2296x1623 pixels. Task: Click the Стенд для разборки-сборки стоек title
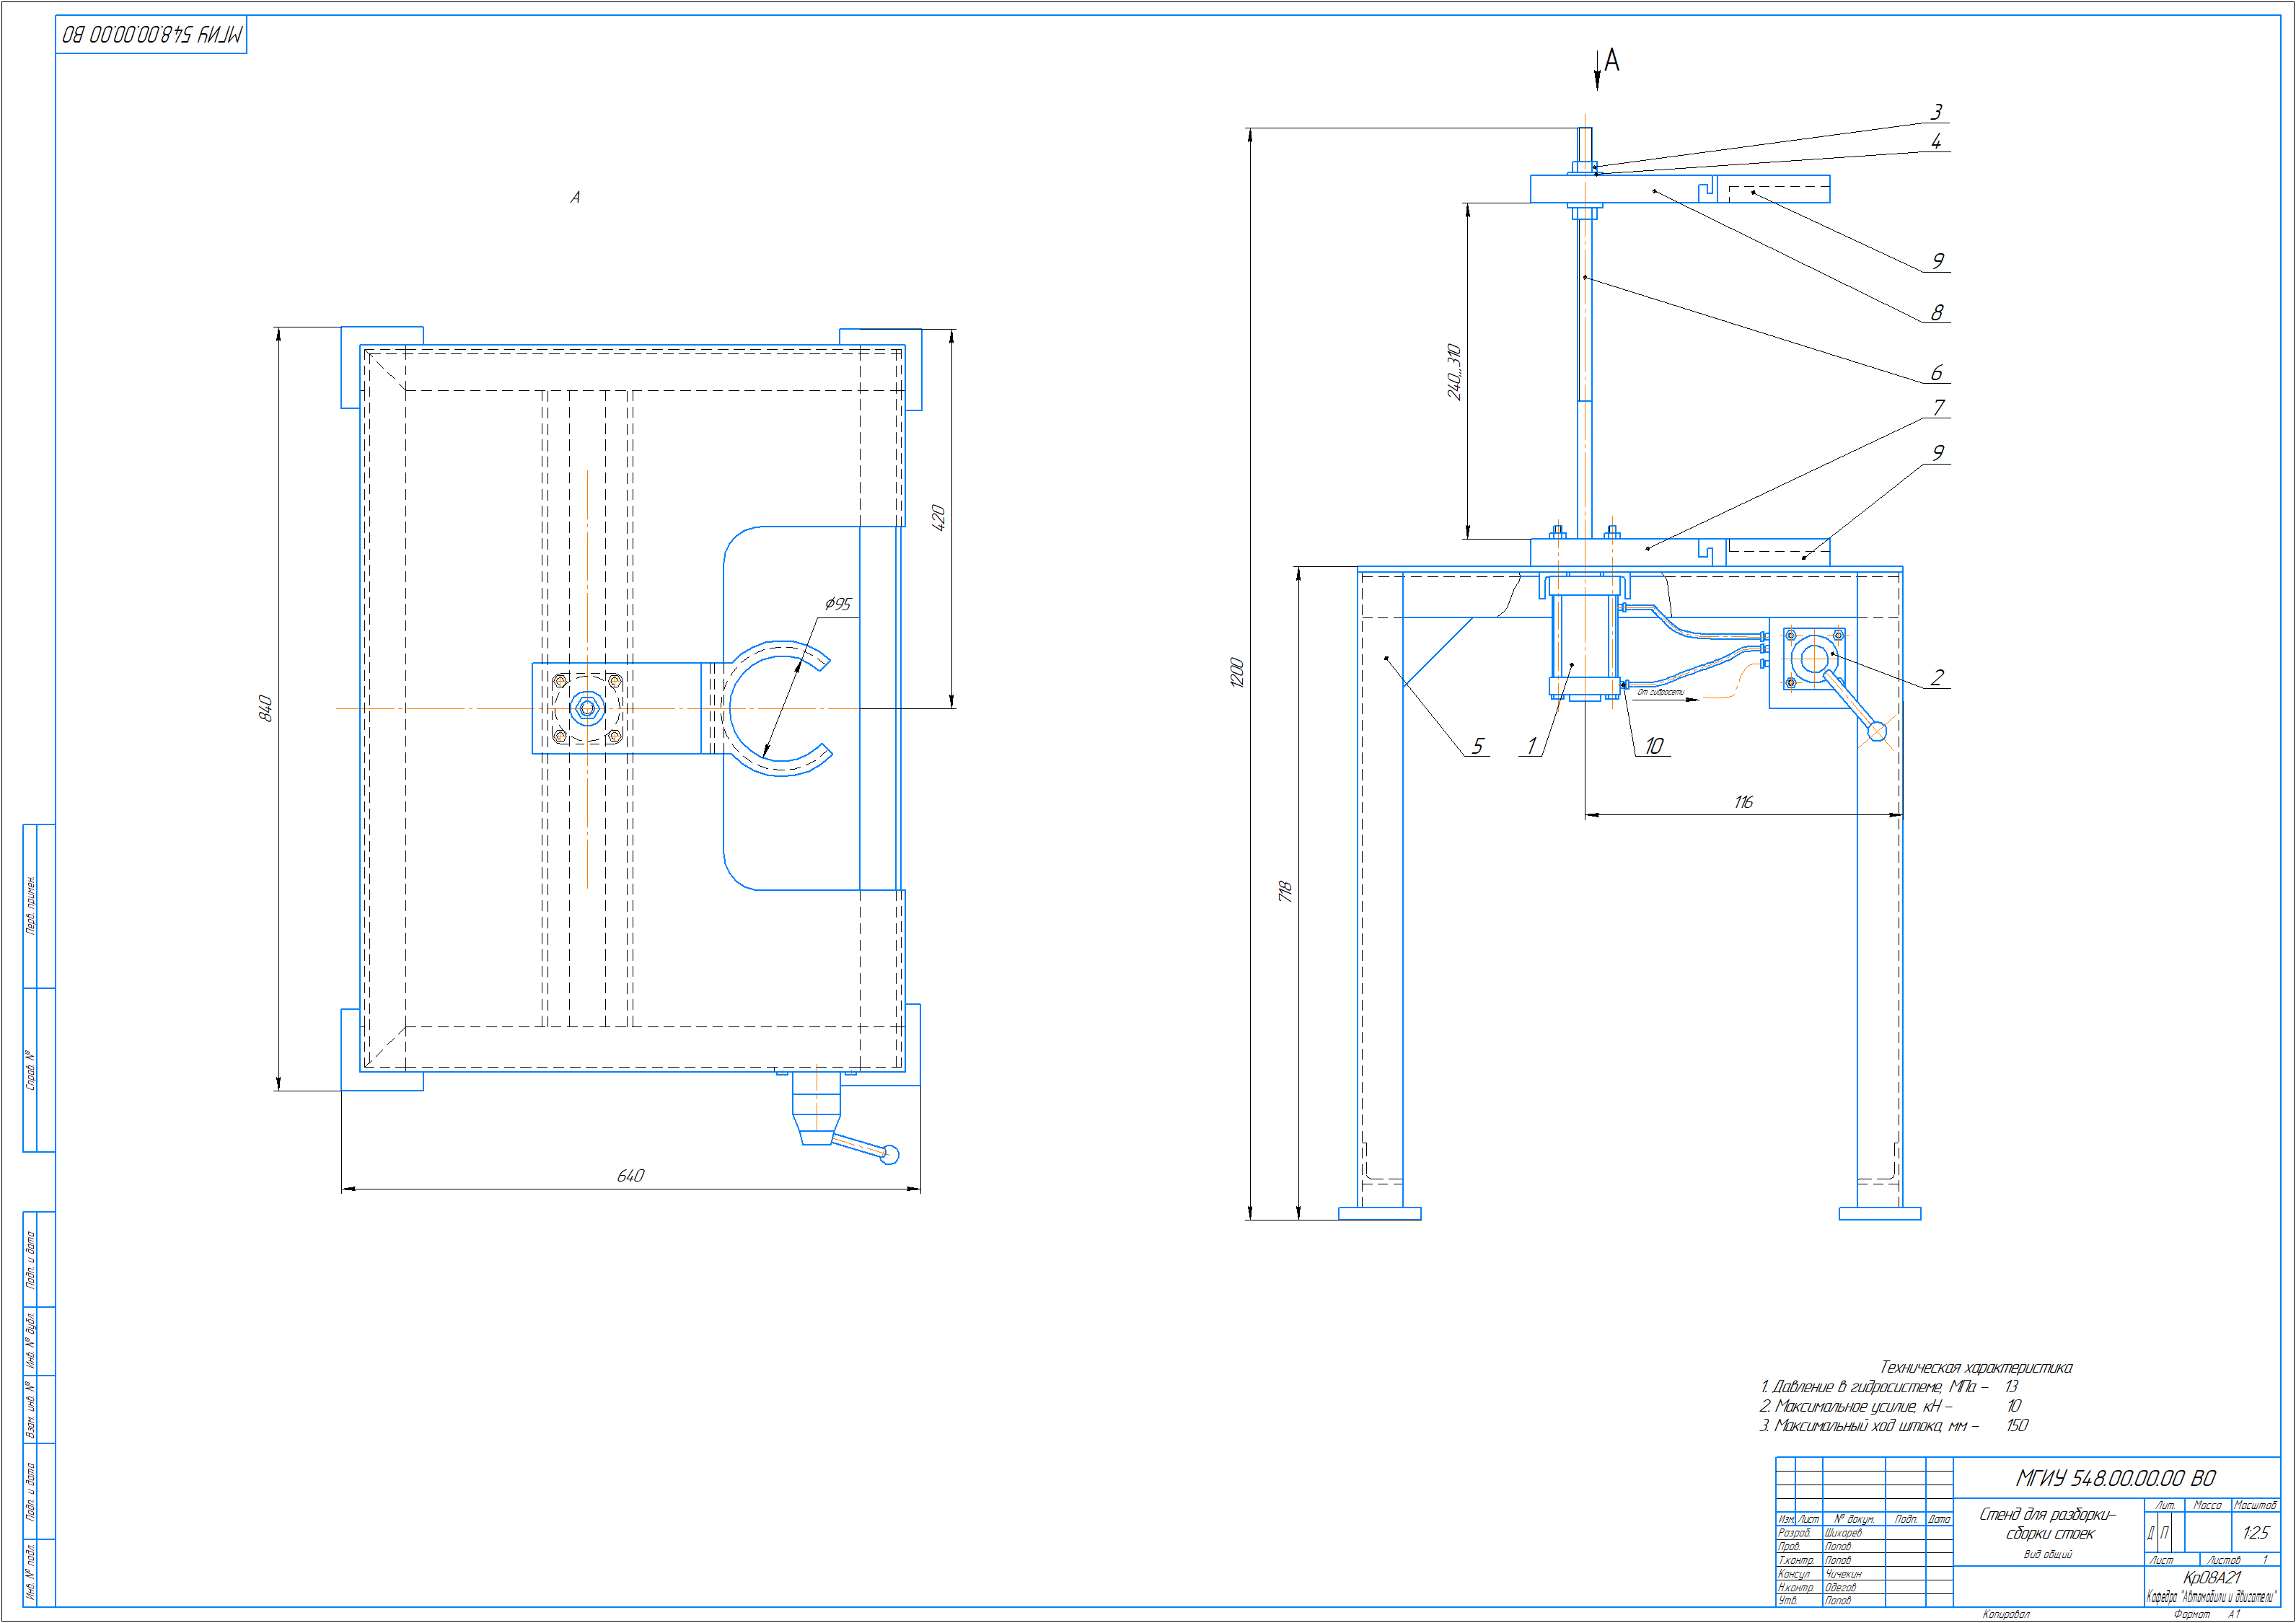click(x=2047, y=1523)
